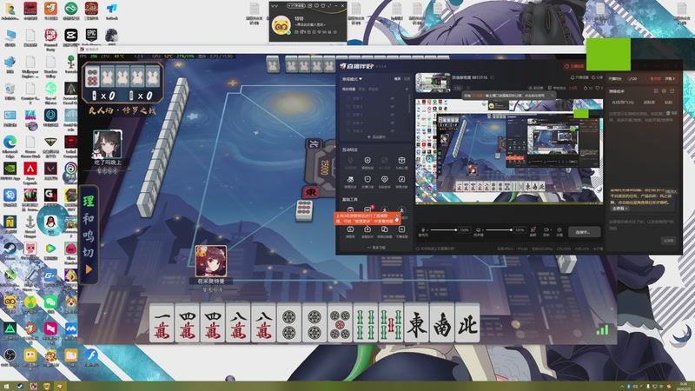Dismiss the gray banner above stream preview
This screenshot has width=695, height=391.
point(553,96)
